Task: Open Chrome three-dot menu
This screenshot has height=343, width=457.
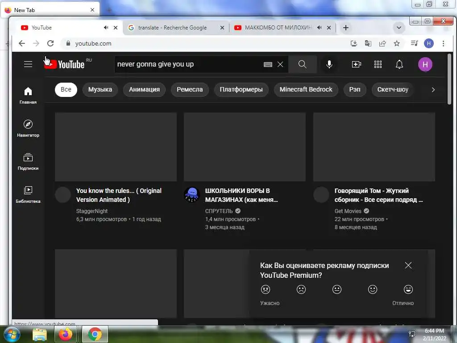Action: (x=443, y=43)
